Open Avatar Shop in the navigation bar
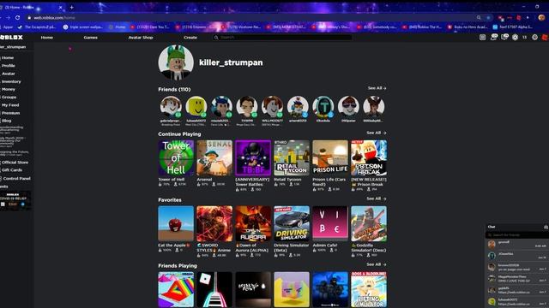 [x=141, y=38]
